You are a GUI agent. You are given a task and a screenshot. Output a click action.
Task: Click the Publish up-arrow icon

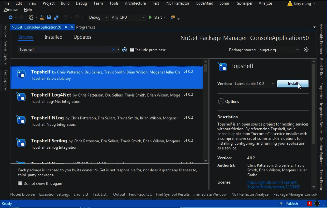pyautogui.click(x=281, y=204)
